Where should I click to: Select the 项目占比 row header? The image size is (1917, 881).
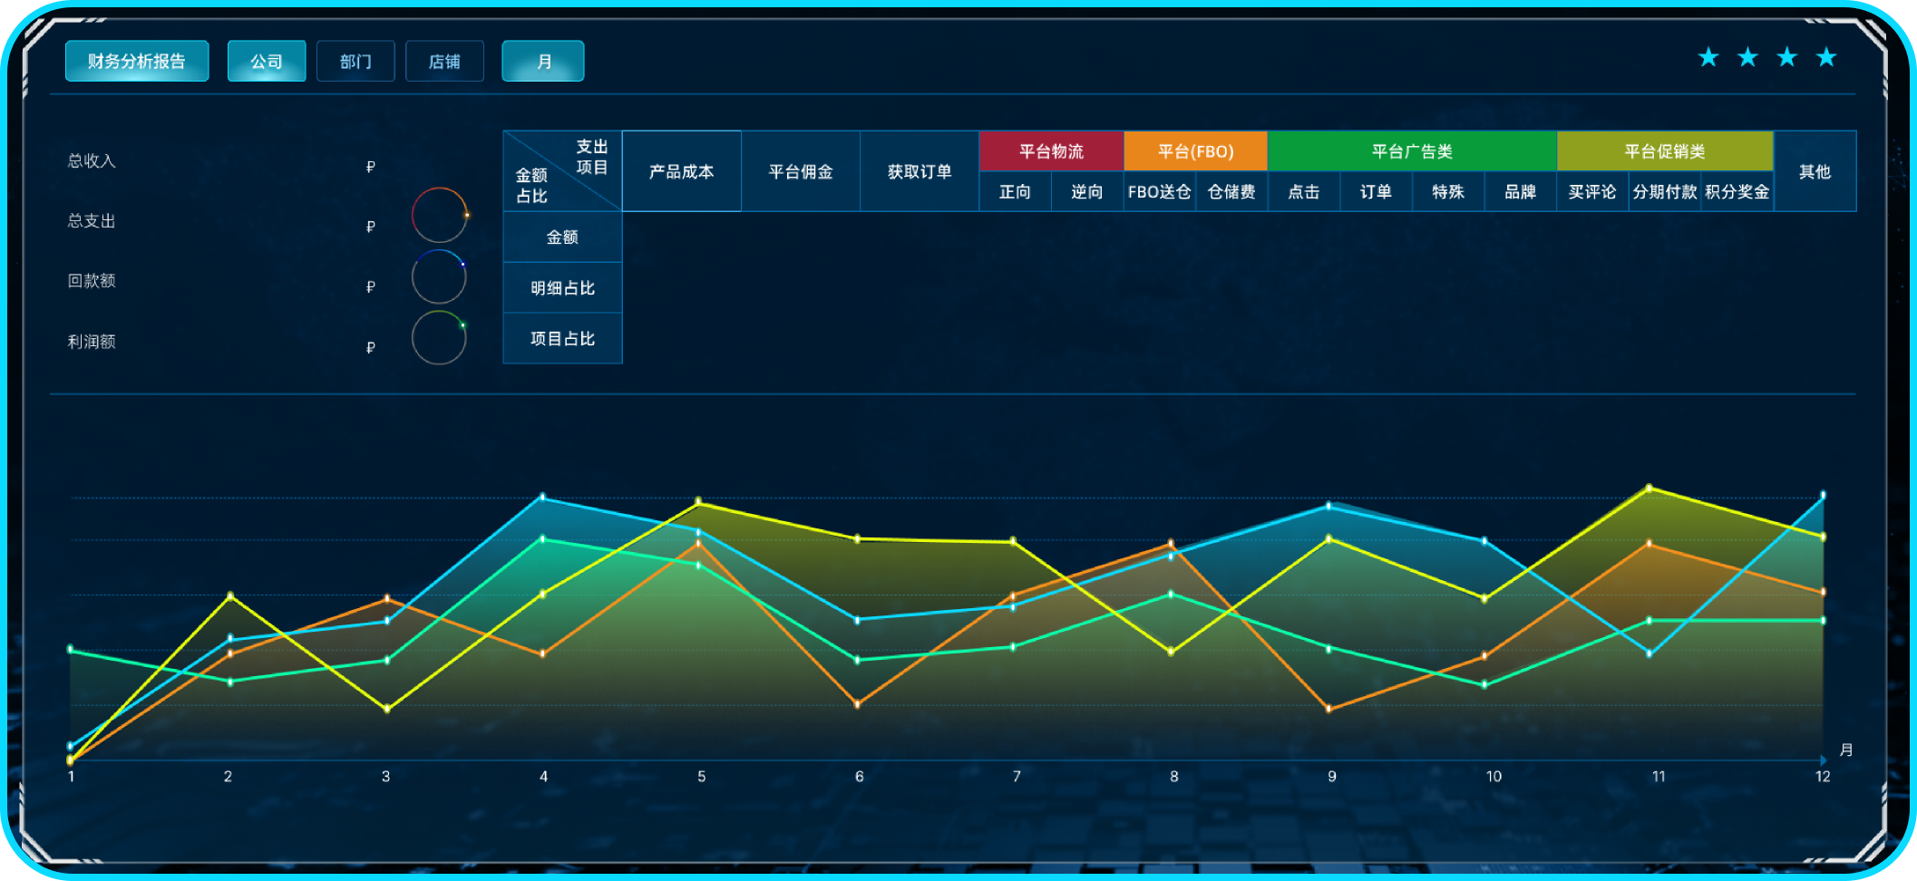tap(562, 339)
